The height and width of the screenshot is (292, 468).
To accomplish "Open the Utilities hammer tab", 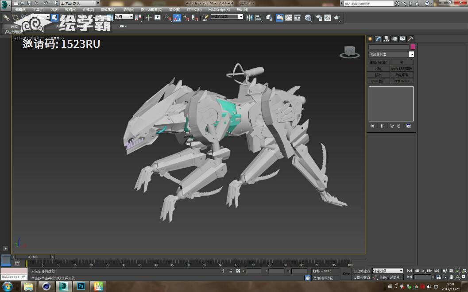I will [x=410, y=39].
